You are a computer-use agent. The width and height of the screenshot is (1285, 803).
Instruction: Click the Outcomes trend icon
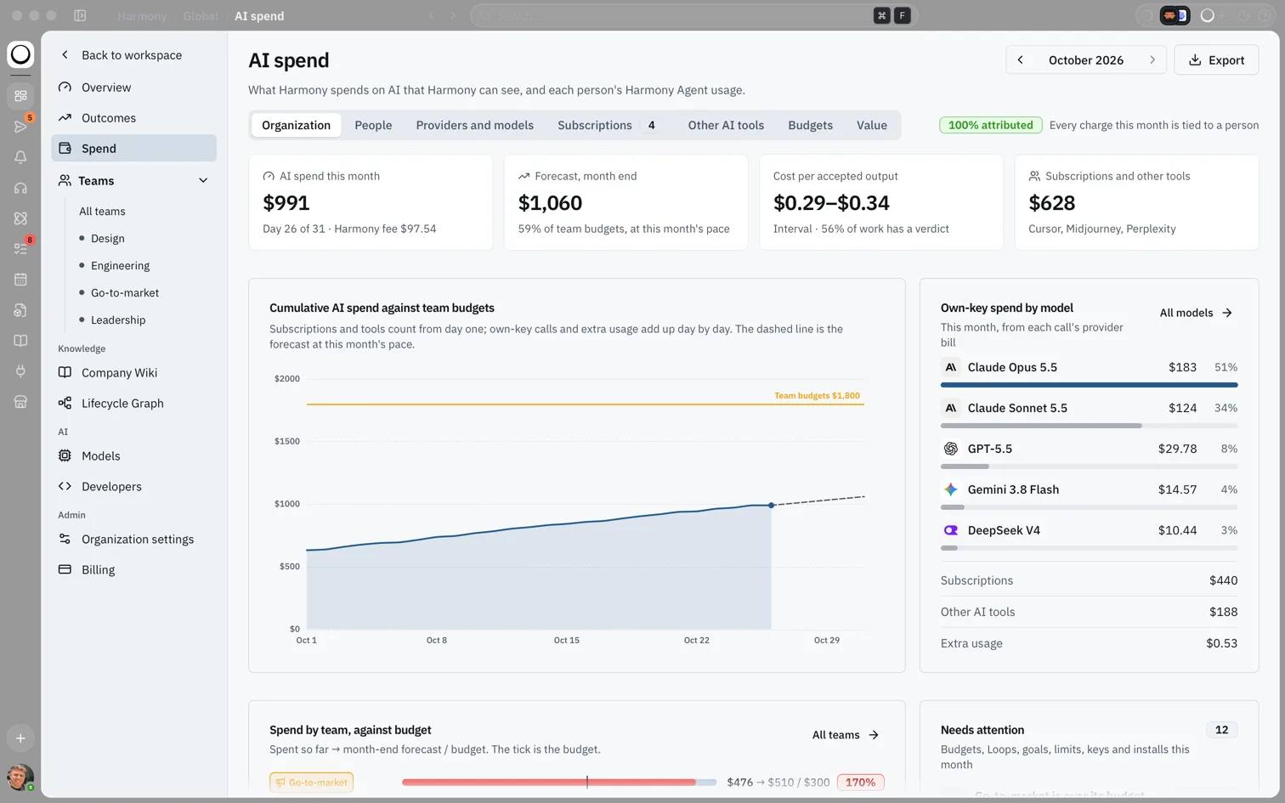(x=65, y=118)
